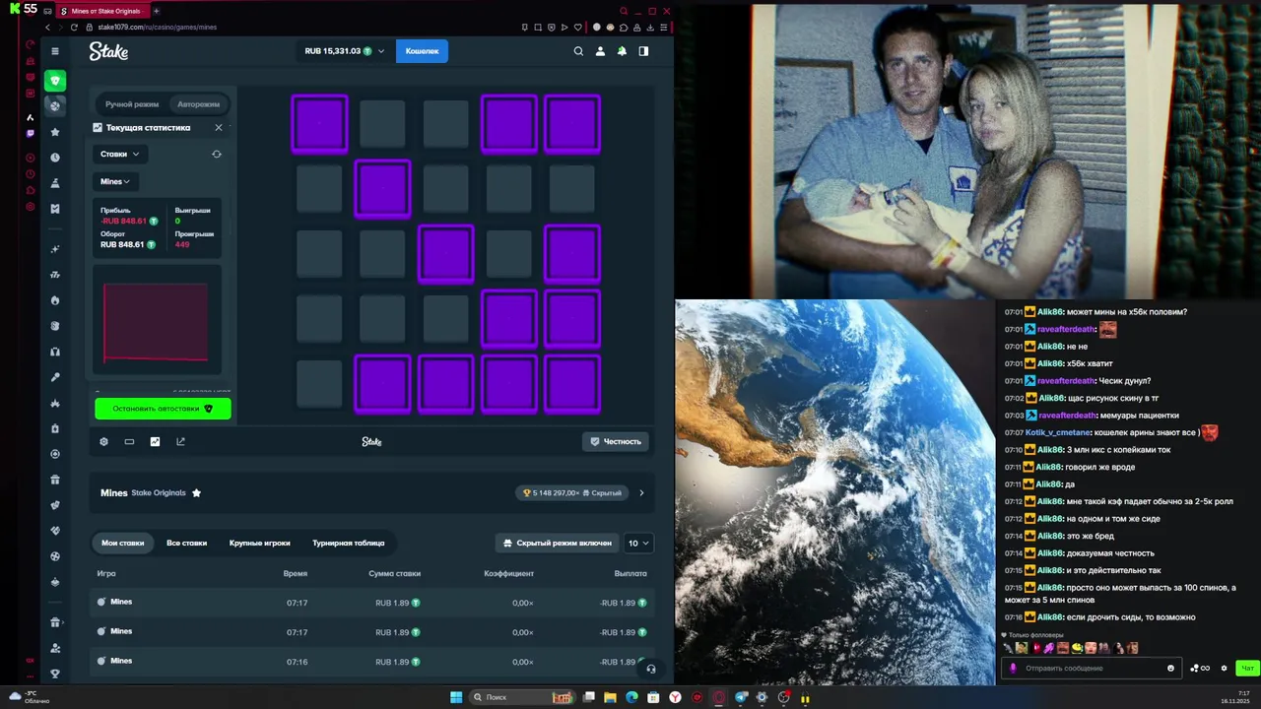Refresh the statistics with the reset icon

(217, 154)
